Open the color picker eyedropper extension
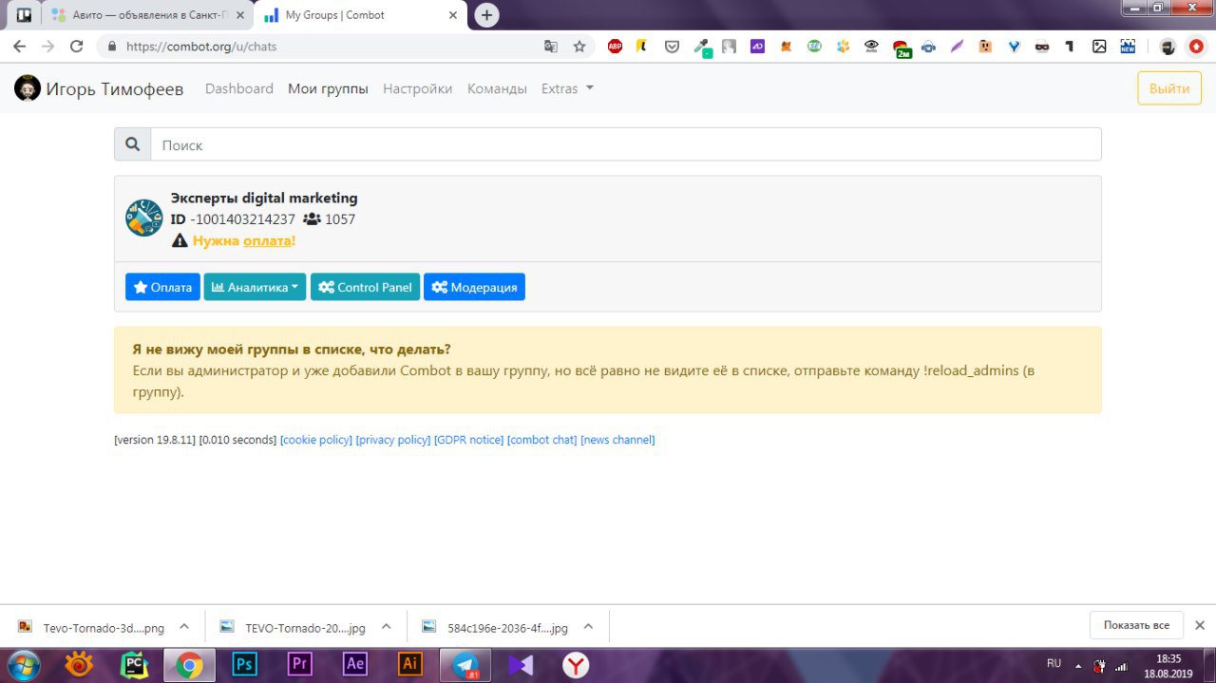 pos(701,47)
